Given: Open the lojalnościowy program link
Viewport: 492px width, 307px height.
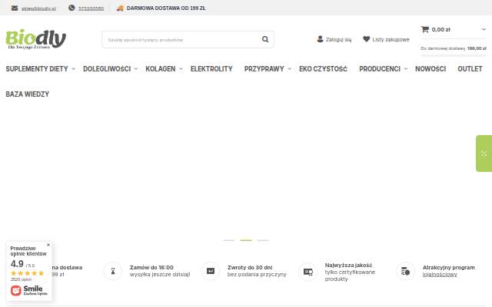Looking at the screenshot, I should coord(440,275).
